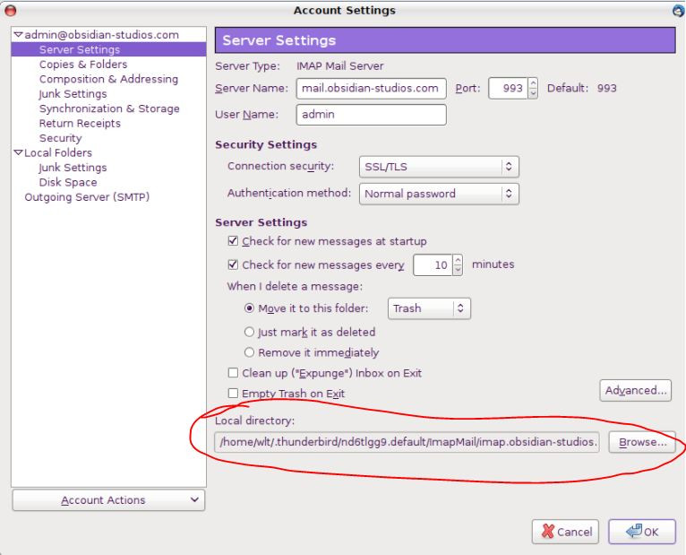Toggle Check for new messages at startup
The height and width of the screenshot is (555, 686).
pyautogui.click(x=233, y=241)
